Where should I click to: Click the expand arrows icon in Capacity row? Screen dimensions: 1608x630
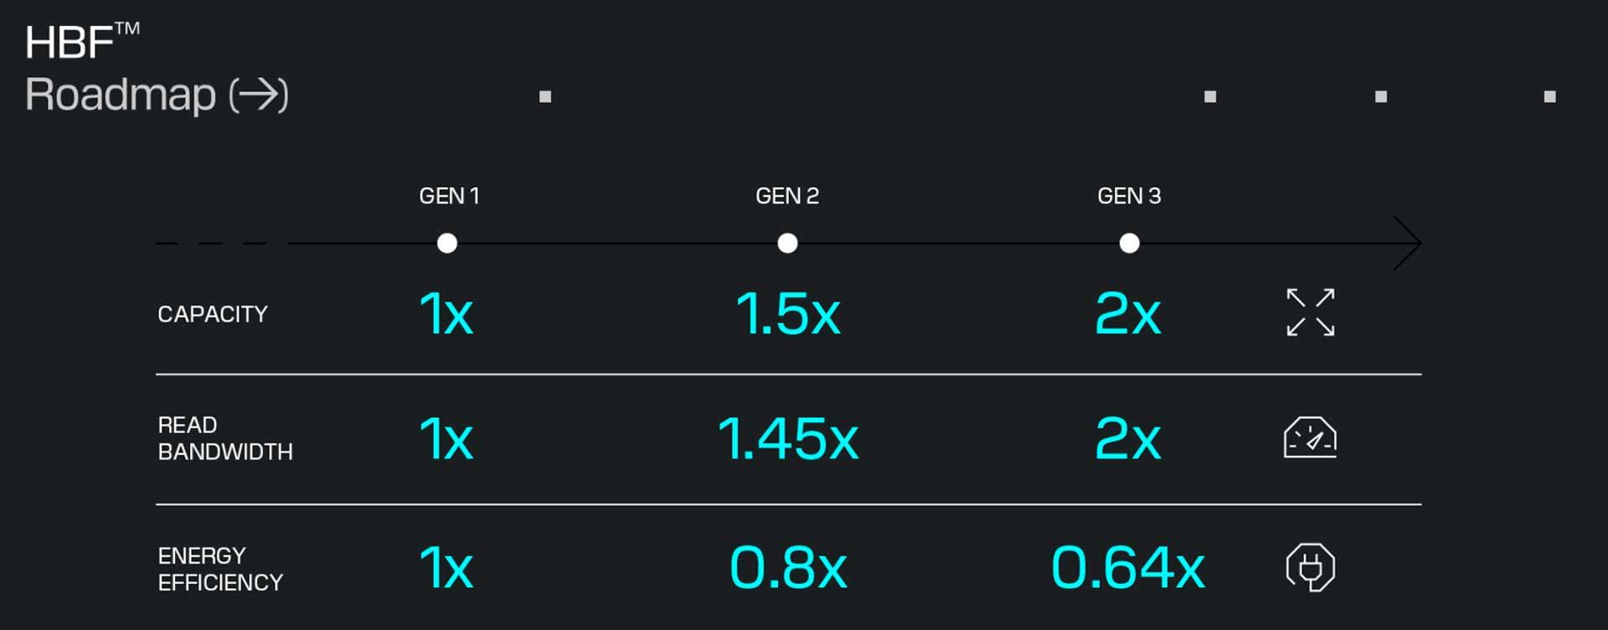click(x=1310, y=312)
